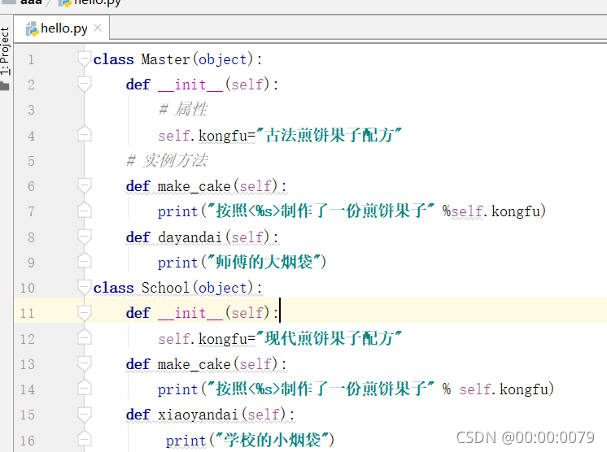Click 'self.kongfu=' on line 12
The height and width of the screenshot is (452, 607).
click(207, 339)
